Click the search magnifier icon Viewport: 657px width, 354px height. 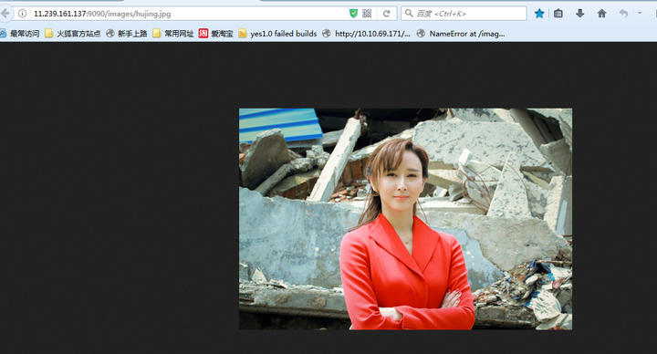[x=409, y=14]
